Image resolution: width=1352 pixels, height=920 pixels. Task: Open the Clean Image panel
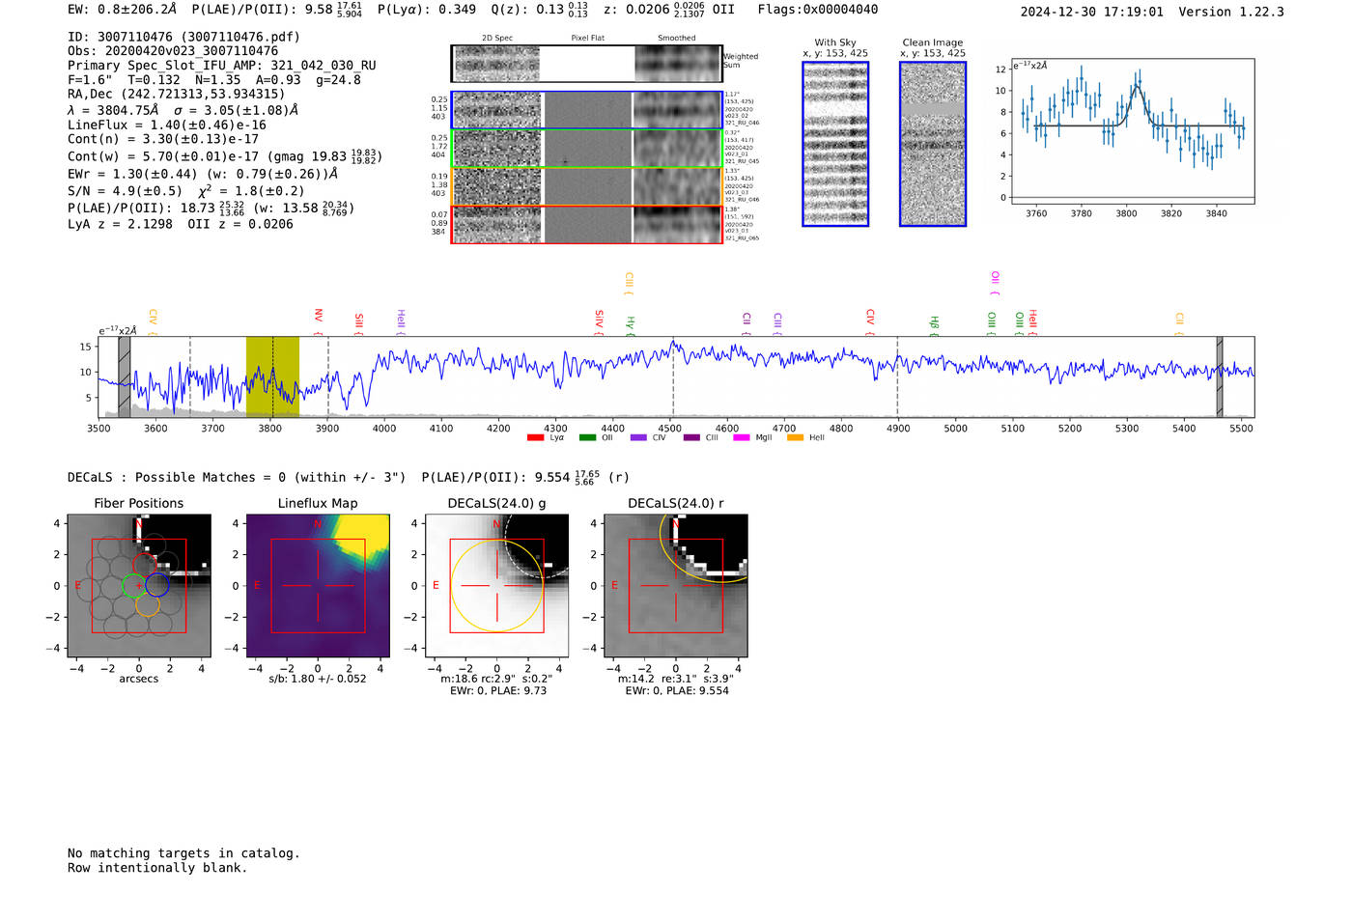click(933, 144)
